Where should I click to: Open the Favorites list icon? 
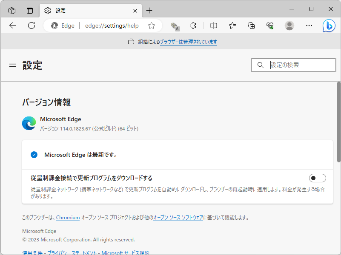point(232,25)
